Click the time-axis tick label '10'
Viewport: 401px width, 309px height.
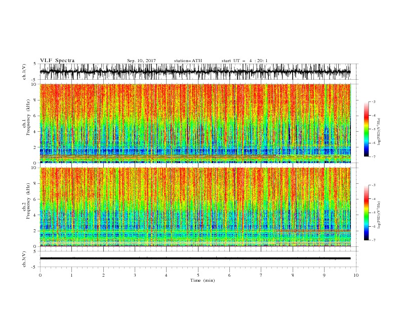(x=356, y=275)
